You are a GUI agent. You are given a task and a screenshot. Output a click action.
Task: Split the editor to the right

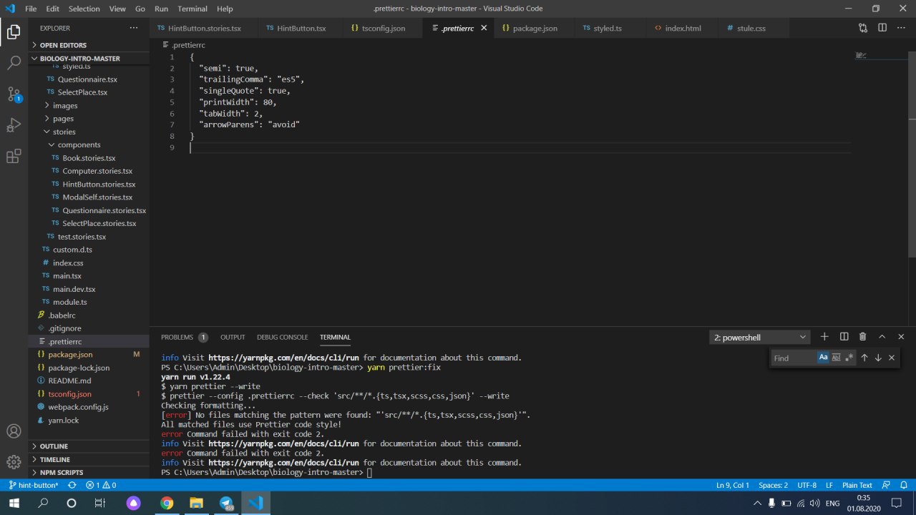click(882, 28)
